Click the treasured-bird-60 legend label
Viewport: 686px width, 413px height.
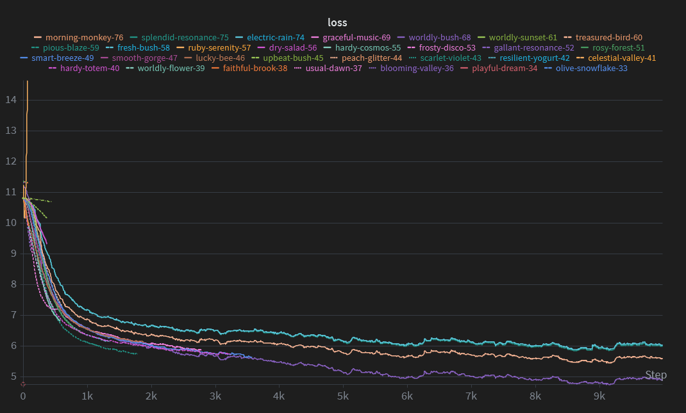[x=608, y=38]
